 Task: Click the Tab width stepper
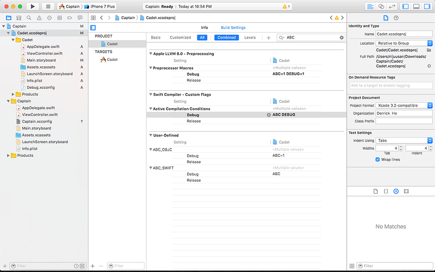tap(401, 148)
